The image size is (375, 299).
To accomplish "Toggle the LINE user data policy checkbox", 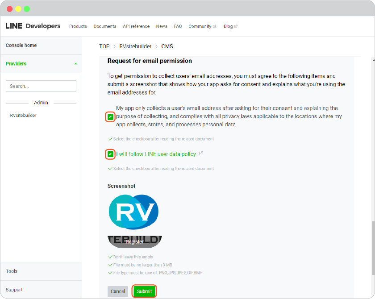I will (110, 154).
